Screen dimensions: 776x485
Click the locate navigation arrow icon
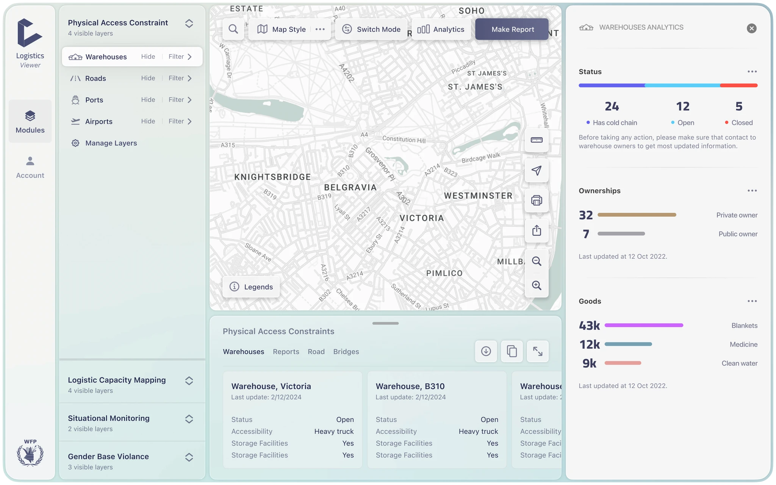click(537, 171)
